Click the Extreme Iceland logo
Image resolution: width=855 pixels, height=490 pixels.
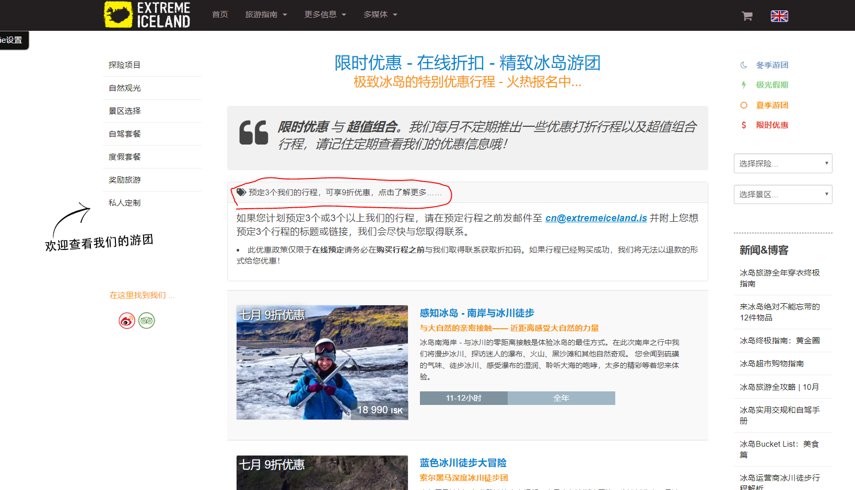point(147,15)
